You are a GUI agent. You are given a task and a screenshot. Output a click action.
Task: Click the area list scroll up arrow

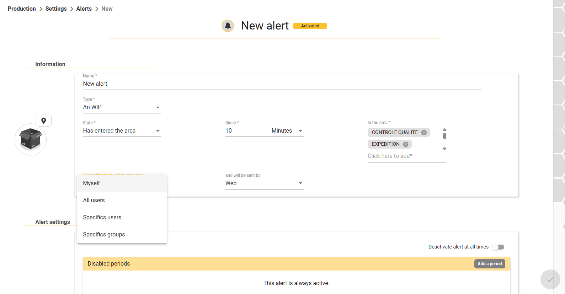click(444, 130)
